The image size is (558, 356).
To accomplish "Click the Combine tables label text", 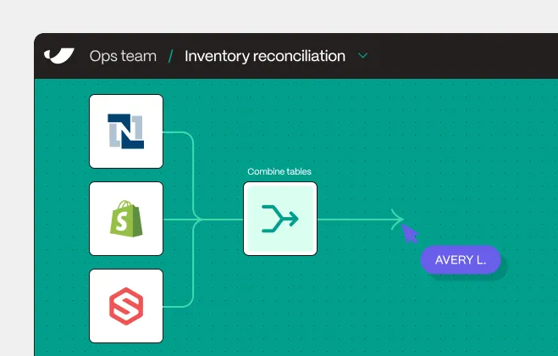I will coord(279,171).
